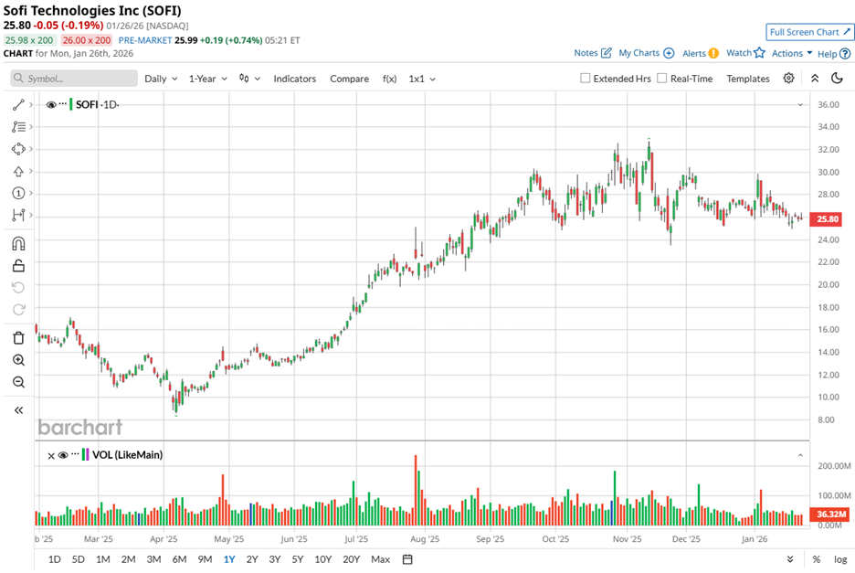855x573 pixels.
Task: Click the trash delete drawings icon
Action: [18, 338]
